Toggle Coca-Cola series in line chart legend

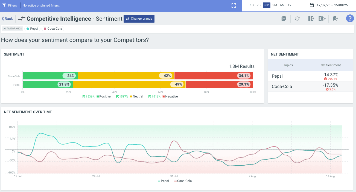click(x=183, y=181)
